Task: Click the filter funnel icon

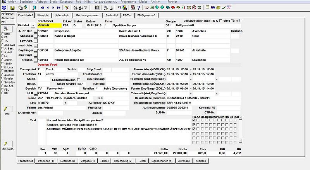Action: (x=86, y=8)
